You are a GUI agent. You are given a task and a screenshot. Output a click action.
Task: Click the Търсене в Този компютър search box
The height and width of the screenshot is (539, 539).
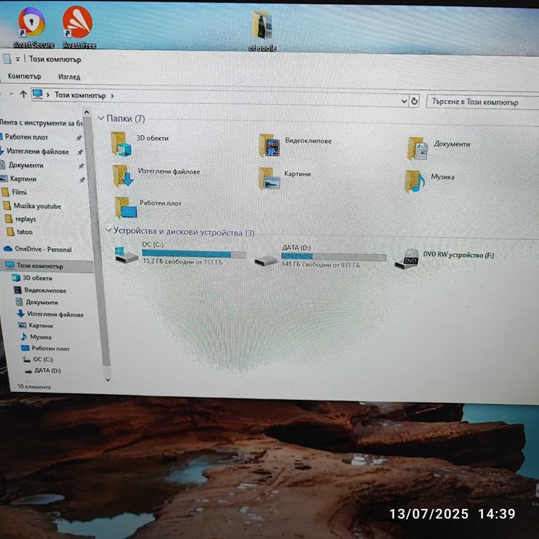tap(482, 102)
